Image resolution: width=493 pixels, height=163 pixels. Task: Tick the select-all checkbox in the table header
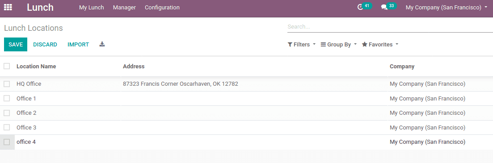point(7,66)
